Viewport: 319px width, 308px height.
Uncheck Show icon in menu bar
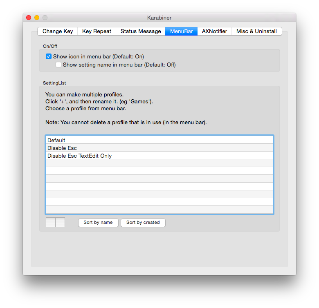(49, 56)
